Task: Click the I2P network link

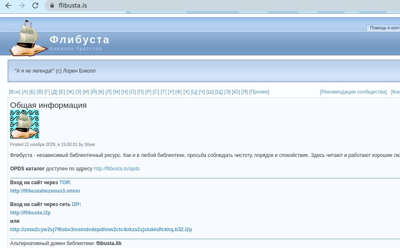Action: click(76, 204)
